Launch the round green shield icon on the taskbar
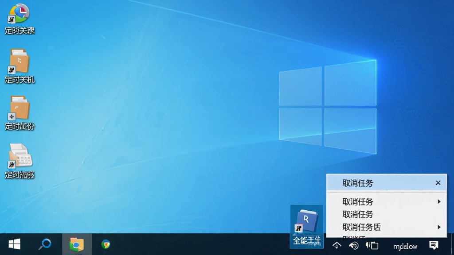 pos(106,244)
